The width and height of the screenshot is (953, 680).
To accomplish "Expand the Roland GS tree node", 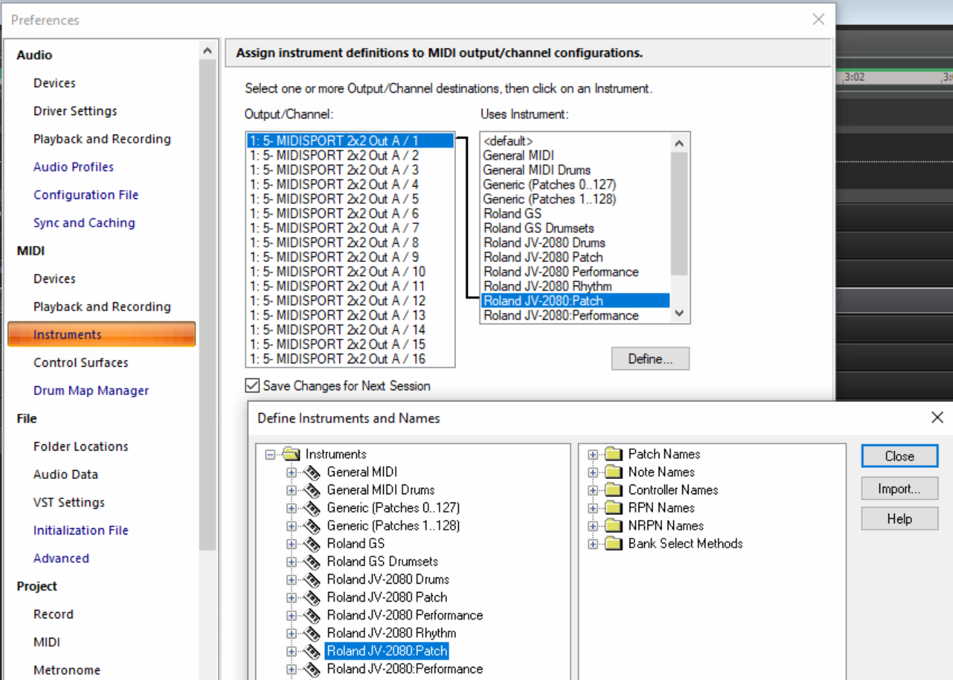I will pos(292,544).
